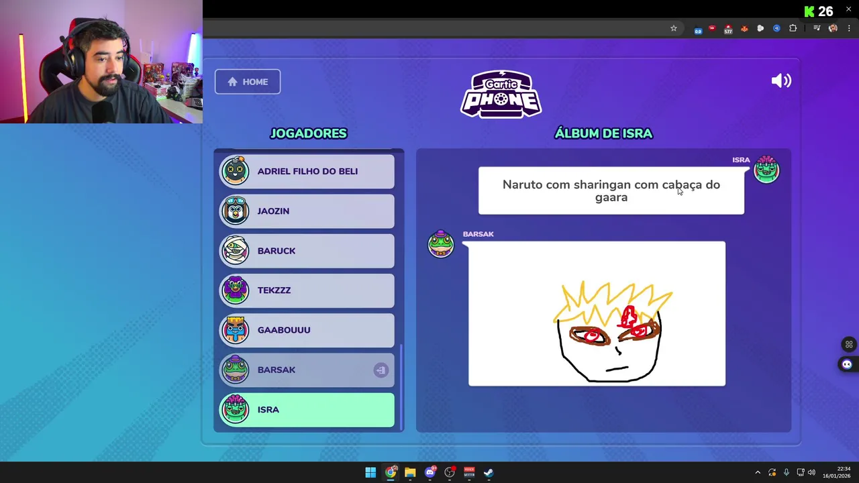Open the white circles extension icon
Viewport: 859px width, 483px height.
tap(760, 28)
